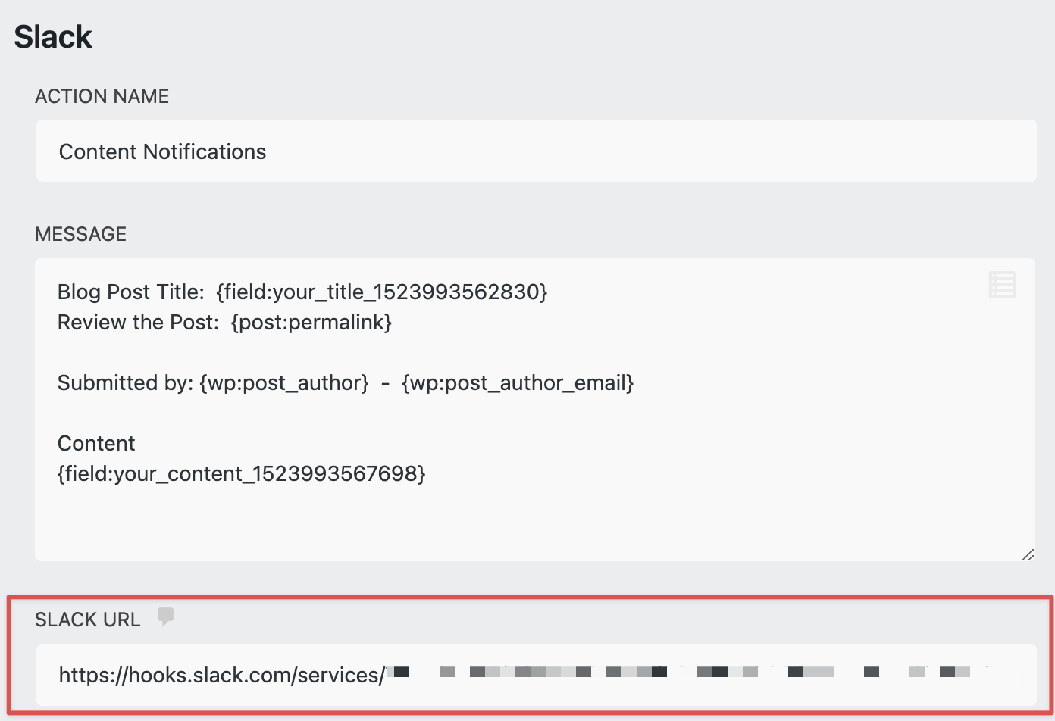
Task: Click the {field:your_title_1523993562830} merge tag
Action: coord(381,292)
